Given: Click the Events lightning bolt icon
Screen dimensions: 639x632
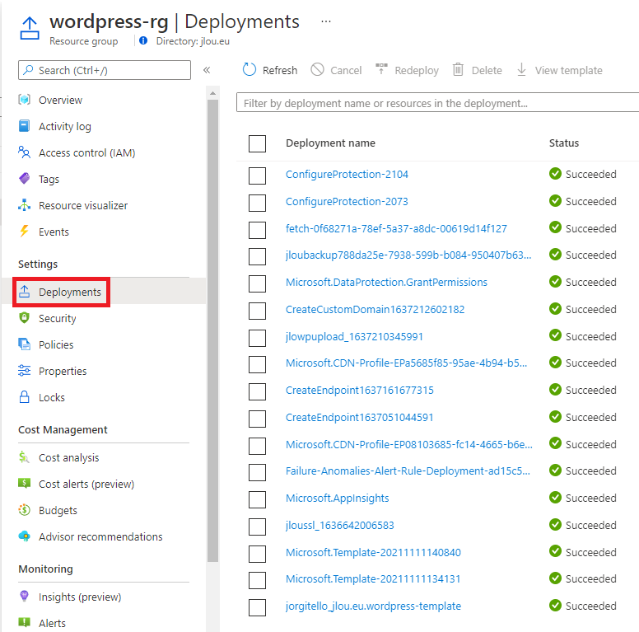Looking at the screenshot, I should pyautogui.click(x=25, y=232).
